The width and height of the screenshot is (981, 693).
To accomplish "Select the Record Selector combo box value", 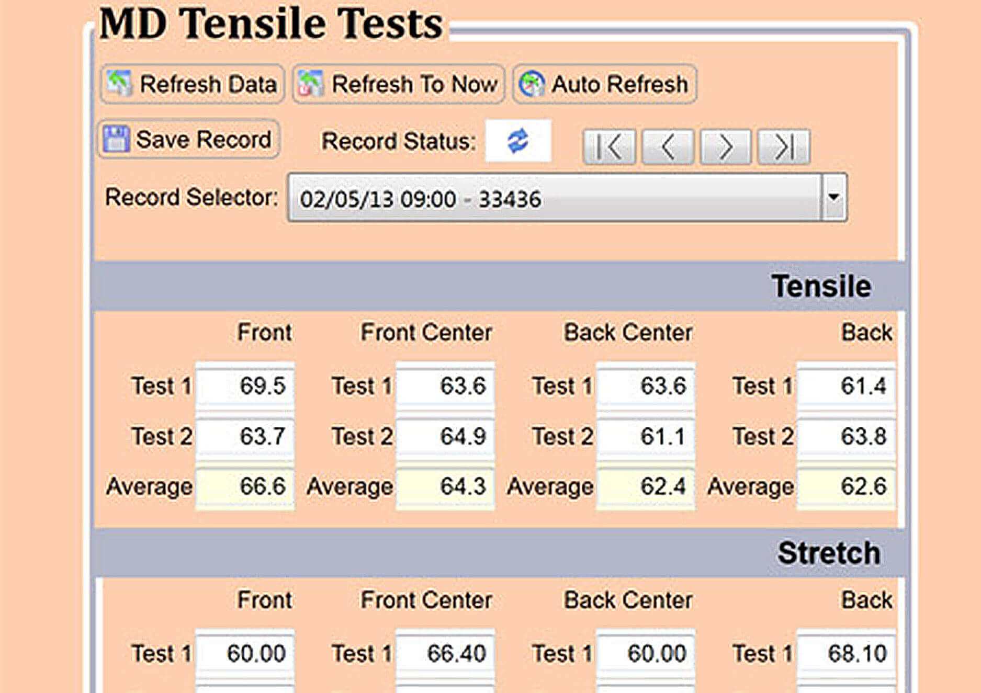I will [x=555, y=198].
